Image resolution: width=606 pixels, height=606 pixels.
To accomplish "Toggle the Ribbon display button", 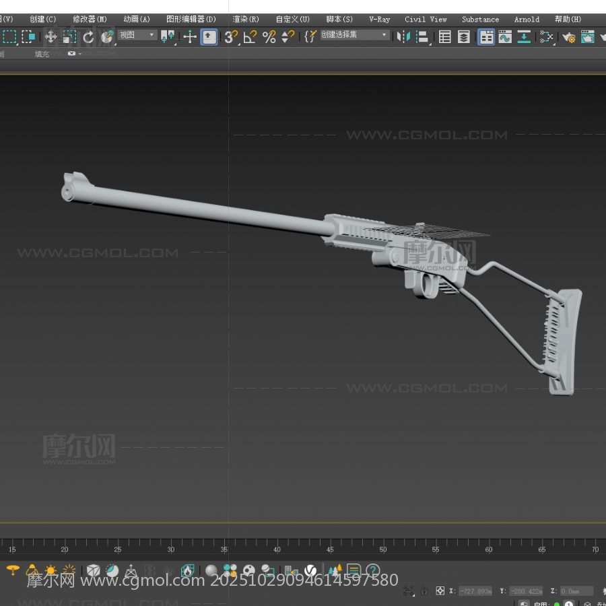I will click(486, 37).
